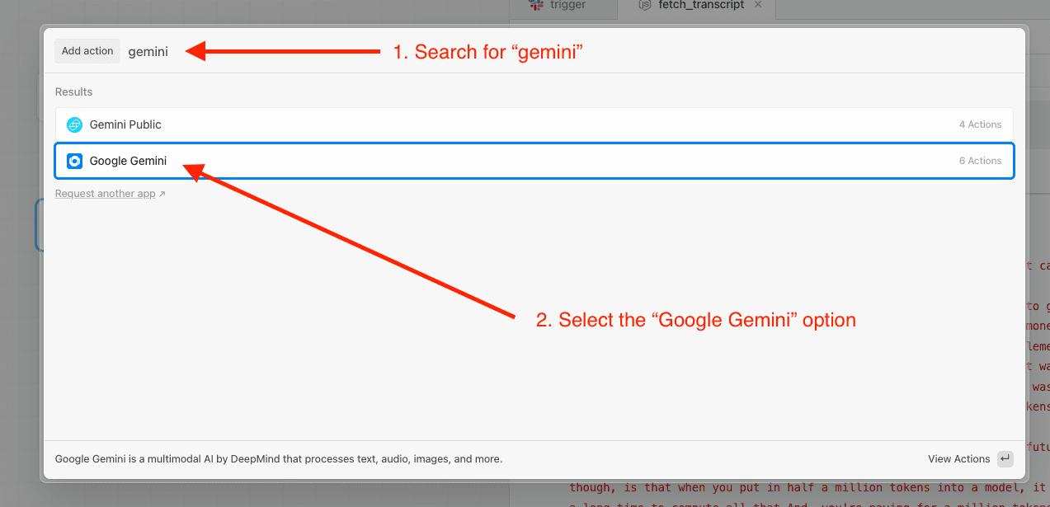Click the Slack icon on the trigger tab
This screenshot has height=507, width=1050.
point(536,5)
